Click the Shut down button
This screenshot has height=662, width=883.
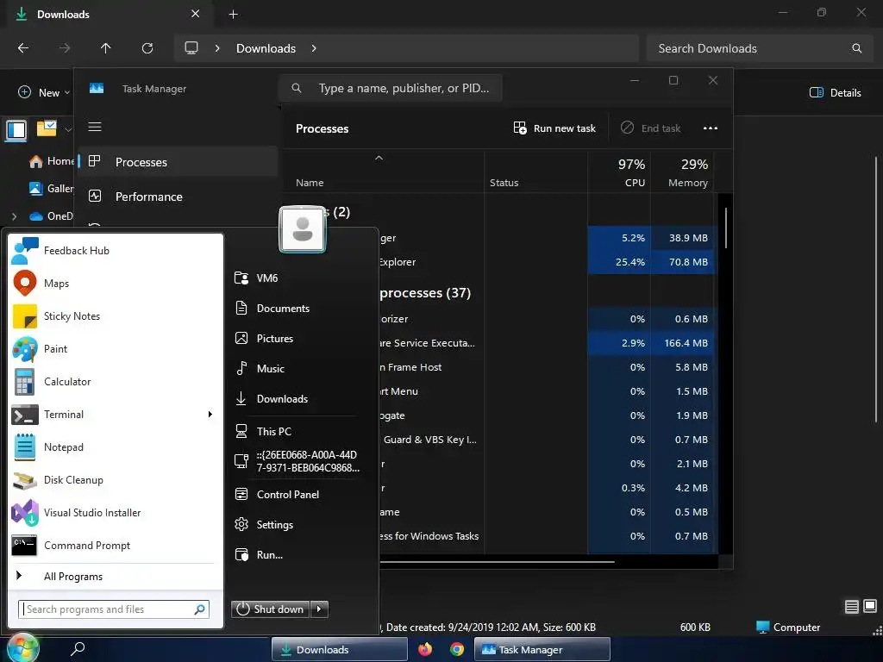coord(270,609)
